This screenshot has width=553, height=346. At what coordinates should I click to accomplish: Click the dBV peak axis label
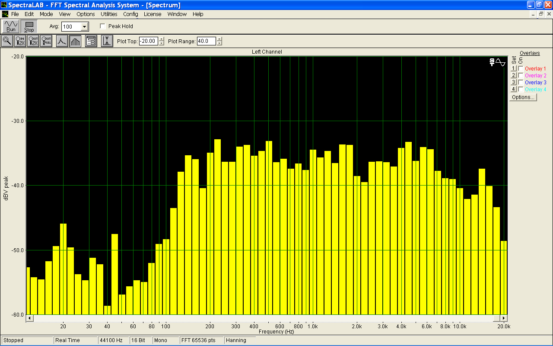click(x=6, y=188)
